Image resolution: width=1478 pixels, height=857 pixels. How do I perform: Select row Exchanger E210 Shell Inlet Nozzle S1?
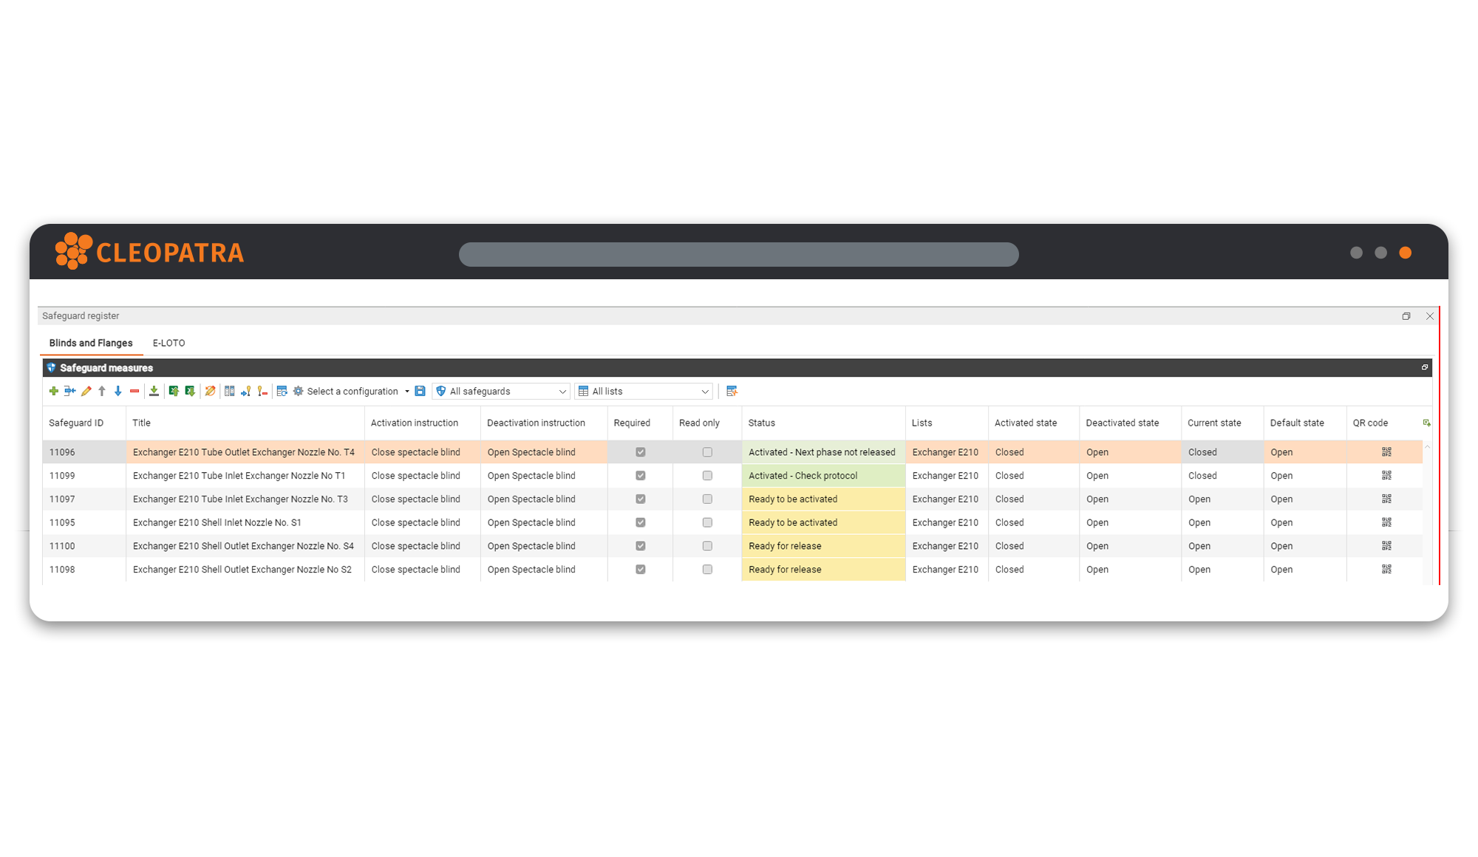coord(217,522)
